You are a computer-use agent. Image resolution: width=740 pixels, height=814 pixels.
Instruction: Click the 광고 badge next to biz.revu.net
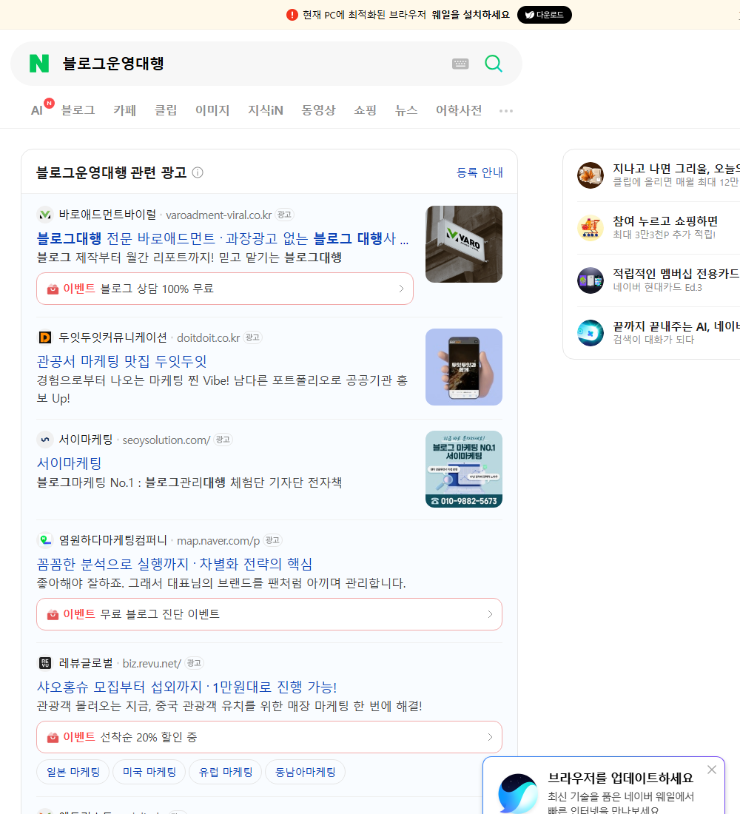coord(194,663)
